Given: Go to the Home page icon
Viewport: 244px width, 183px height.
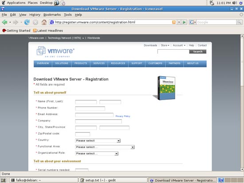Looking at the screenshot, I should point(44,22).
